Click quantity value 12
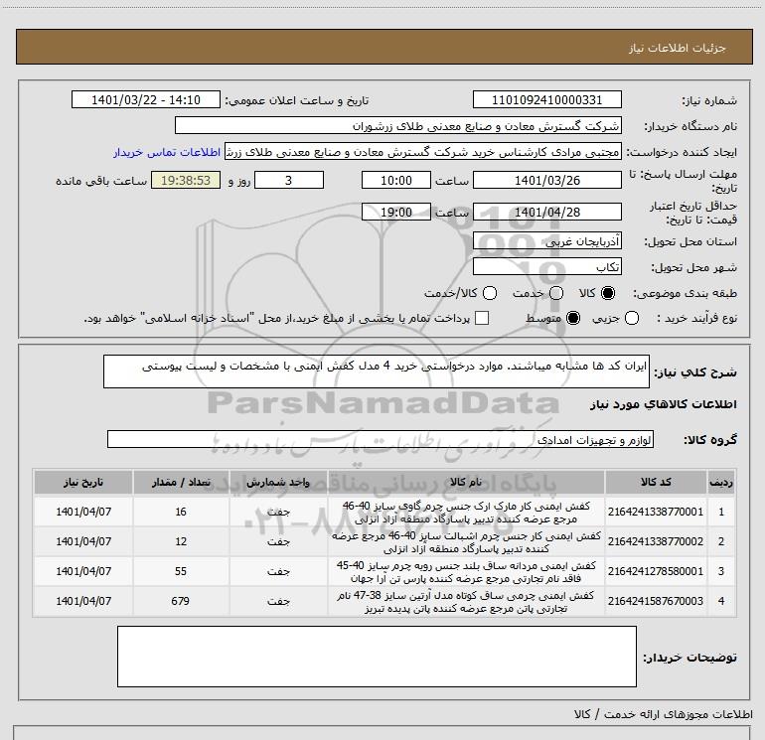Image resolution: width=765 pixels, height=740 pixels. pyautogui.click(x=181, y=541)
